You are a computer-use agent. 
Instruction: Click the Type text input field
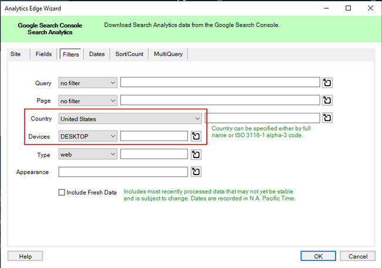pos(154,154)
